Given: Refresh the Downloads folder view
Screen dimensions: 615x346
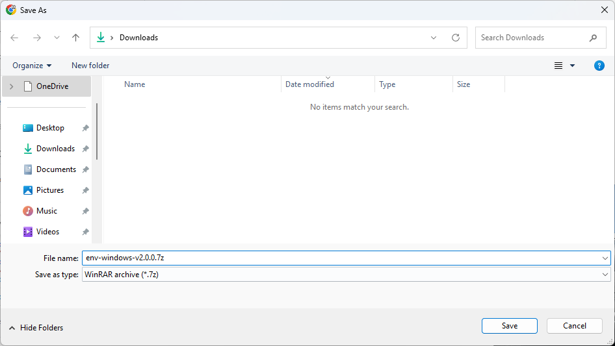Looking at the screenshot, I should (x=456, y=38).
